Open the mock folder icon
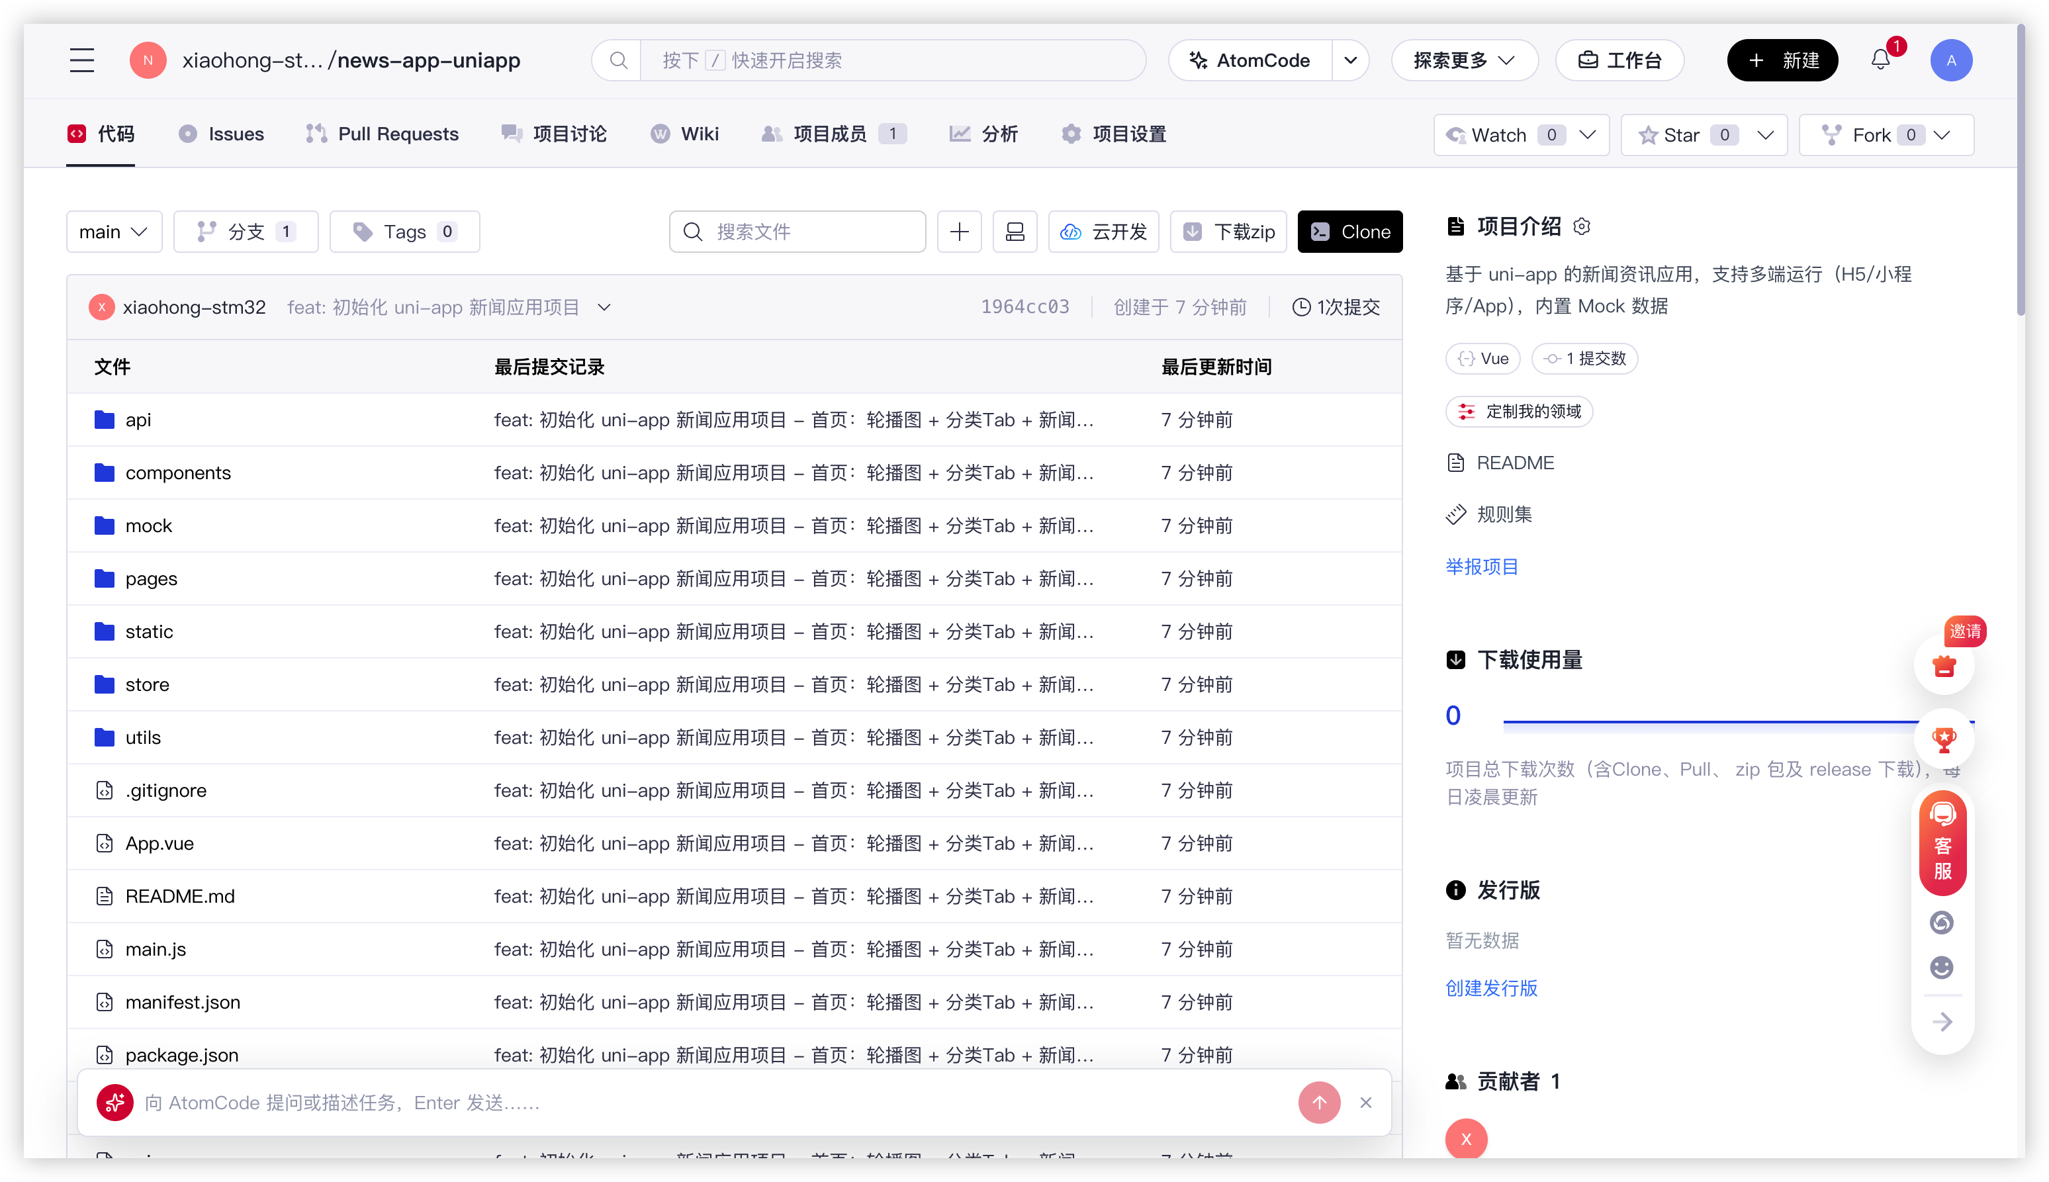Screen dimensions: 2049x1182 [x=104, y=525]
